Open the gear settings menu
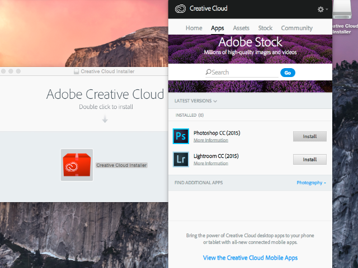Screen dimensions: 358x268 (x=322, y=9)
